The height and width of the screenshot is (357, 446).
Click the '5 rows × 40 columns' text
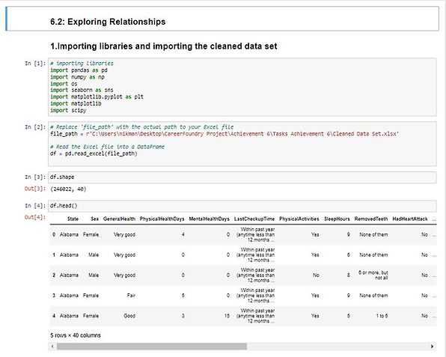click(76, 335)
